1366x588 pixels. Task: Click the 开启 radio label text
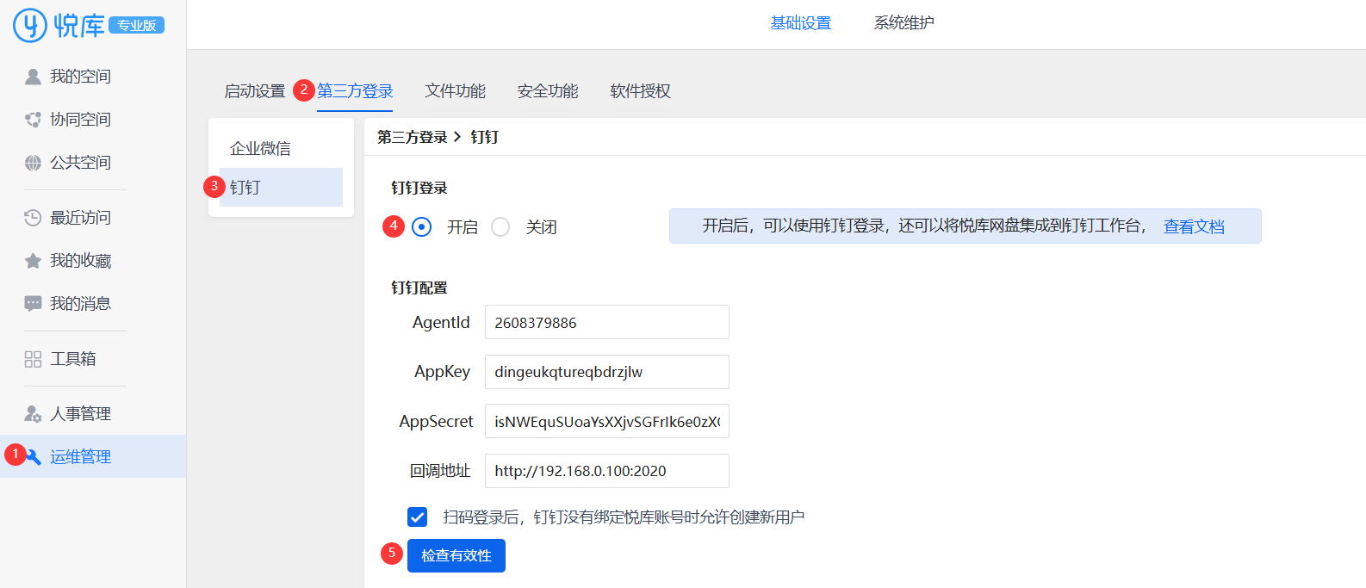coord(463,227)
